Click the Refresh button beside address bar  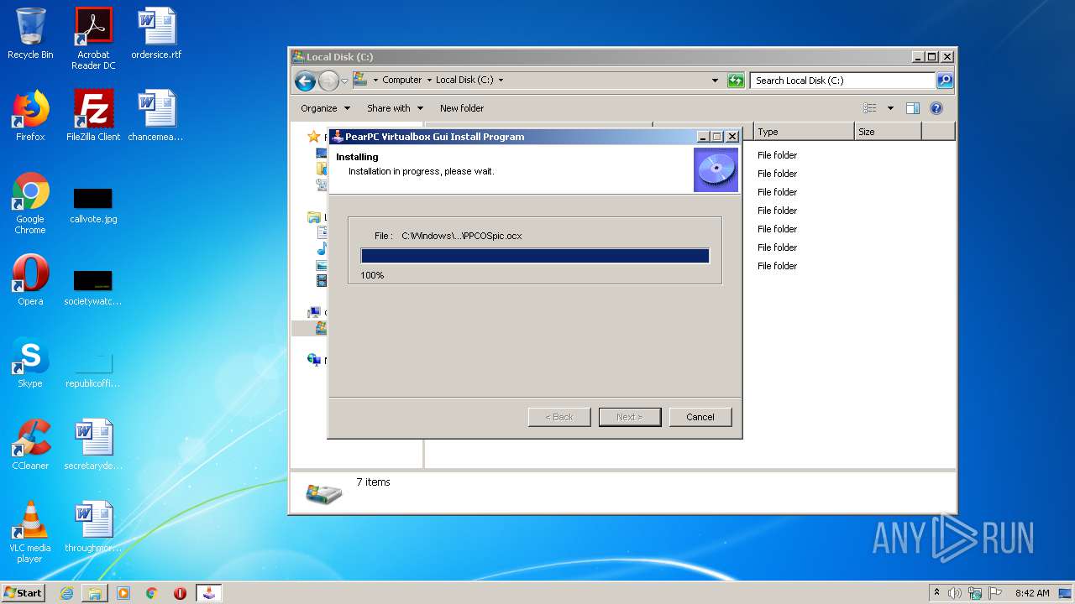737,81
